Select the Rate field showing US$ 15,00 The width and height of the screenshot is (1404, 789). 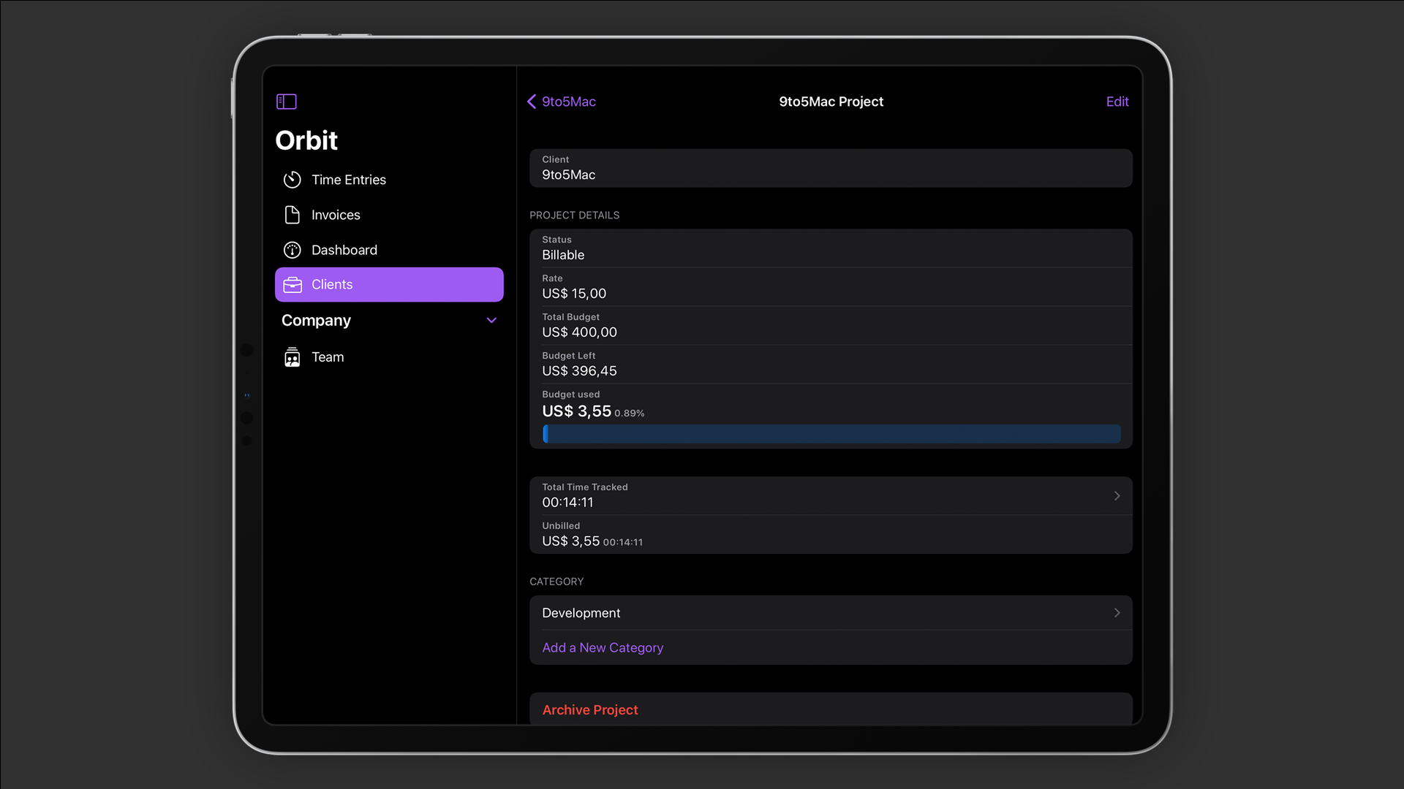pos(831,286)
